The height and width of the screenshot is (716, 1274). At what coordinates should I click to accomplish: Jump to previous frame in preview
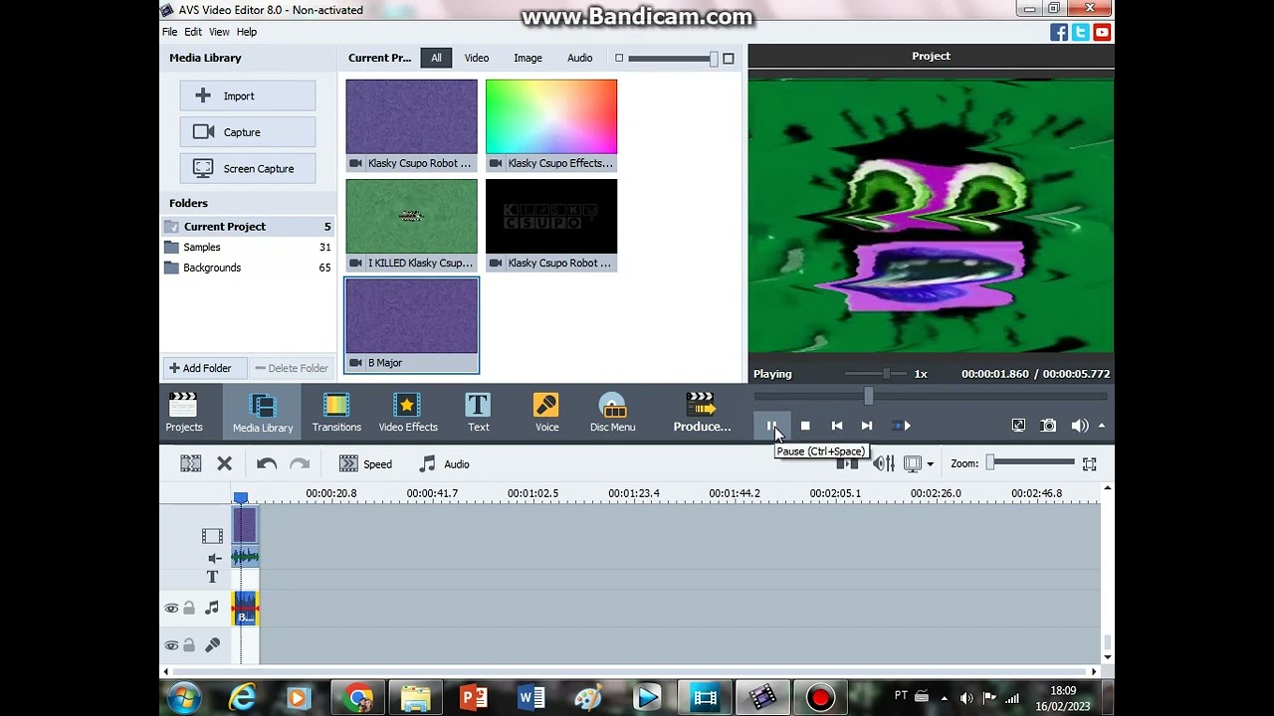pyautogui.click(x=837, y=426)
